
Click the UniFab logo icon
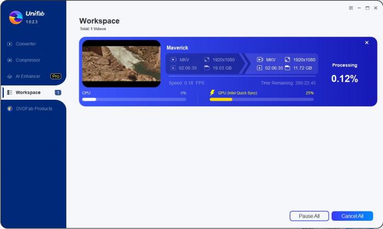point(15,18)
